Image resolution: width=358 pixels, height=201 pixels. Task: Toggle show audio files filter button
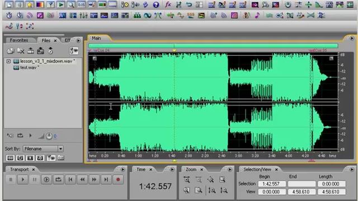pyautogui.click(x=10, y=157)
